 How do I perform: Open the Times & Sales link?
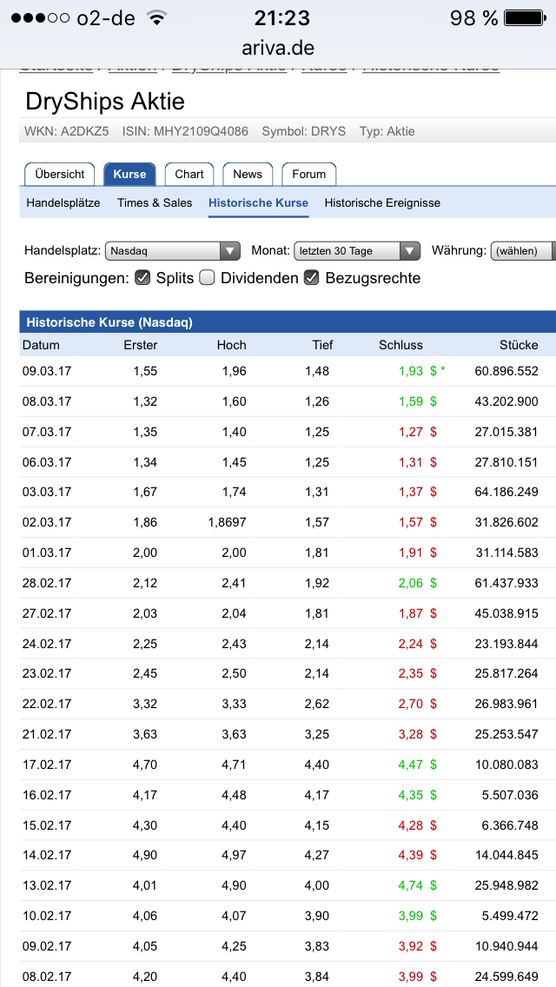point(155,202)
